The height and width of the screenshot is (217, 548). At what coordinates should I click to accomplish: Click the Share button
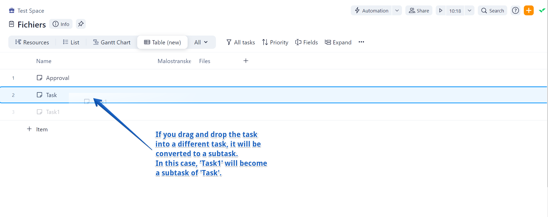click(419, 11)
